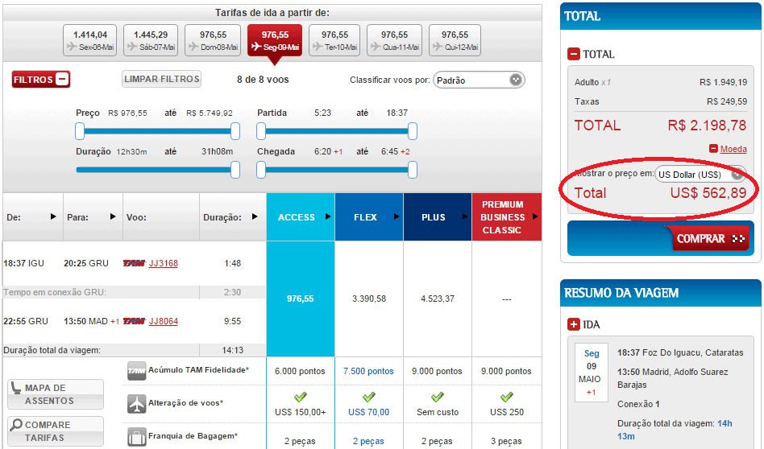Click the Preço slider maximum handle
This screenshot has height=449, width=764.
tap(235, 131)
